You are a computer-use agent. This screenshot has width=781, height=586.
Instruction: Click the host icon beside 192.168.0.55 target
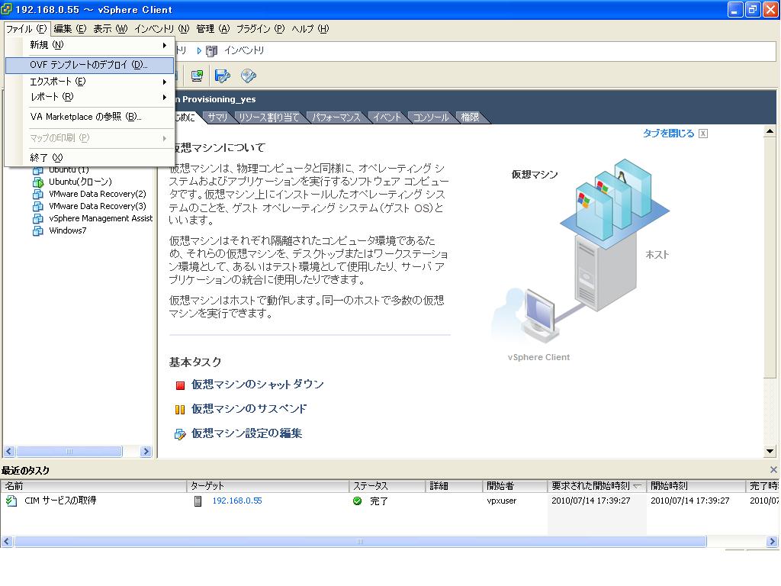point(198,501)
